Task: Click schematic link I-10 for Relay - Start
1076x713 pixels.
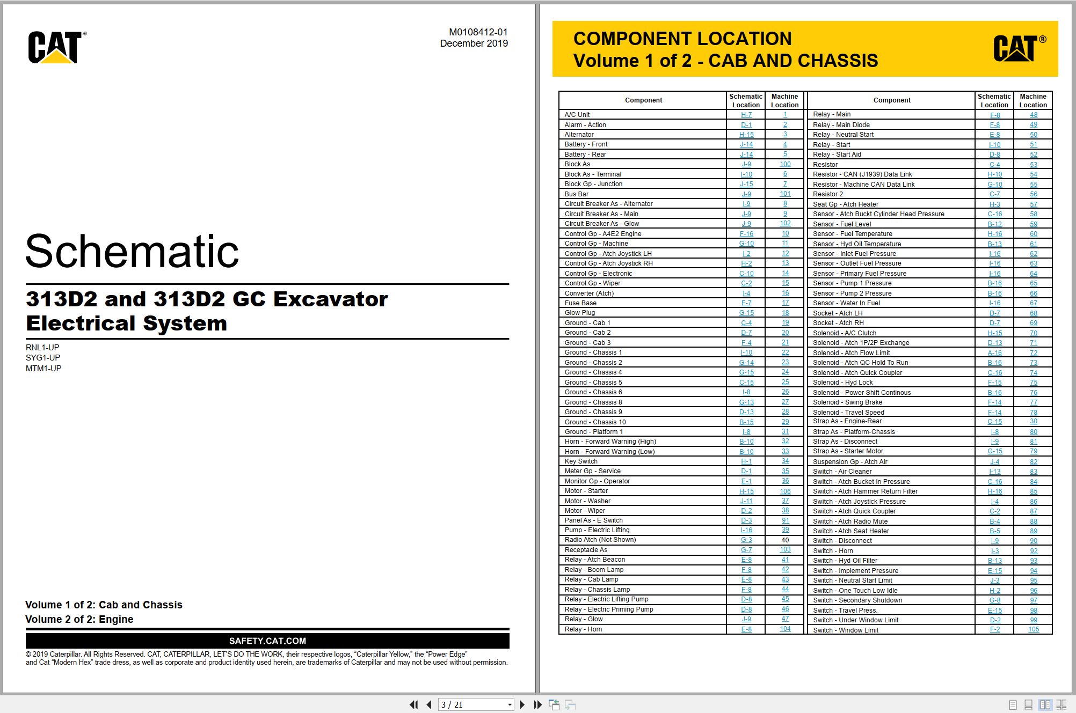Action: (x=994, y=145)
